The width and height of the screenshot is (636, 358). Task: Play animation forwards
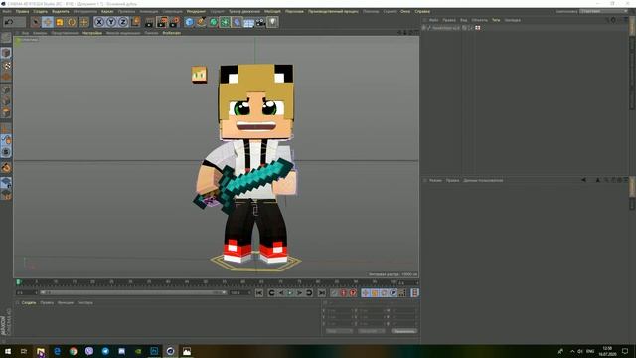click(290, 293)
